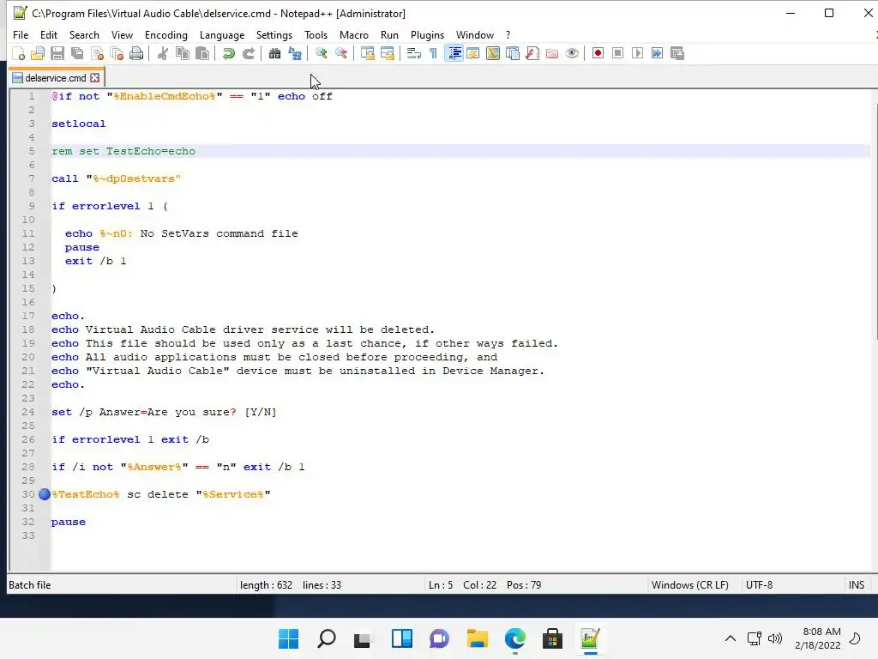This screenshot has height=659, width=878.
Task: Open the Search menu
Action: point(84,34)
